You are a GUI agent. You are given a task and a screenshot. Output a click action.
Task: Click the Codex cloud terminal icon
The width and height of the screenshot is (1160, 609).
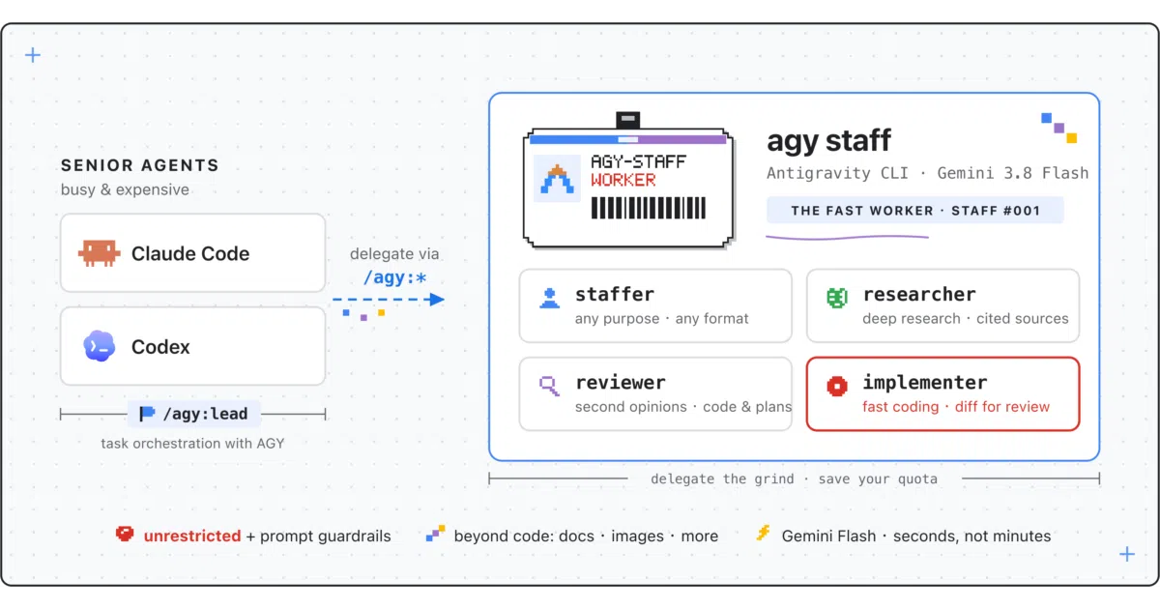click(100, 346)
